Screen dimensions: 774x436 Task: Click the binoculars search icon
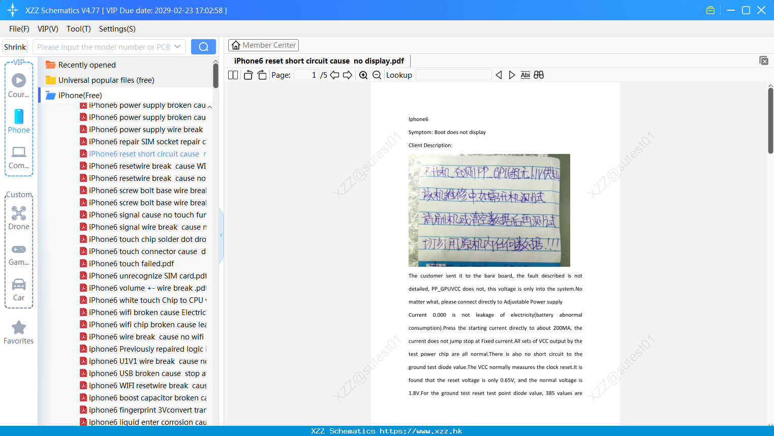(x=539, y=75)
